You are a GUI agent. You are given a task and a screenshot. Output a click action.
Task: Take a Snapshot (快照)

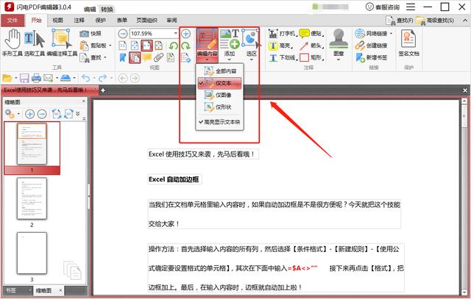point(91,34)
